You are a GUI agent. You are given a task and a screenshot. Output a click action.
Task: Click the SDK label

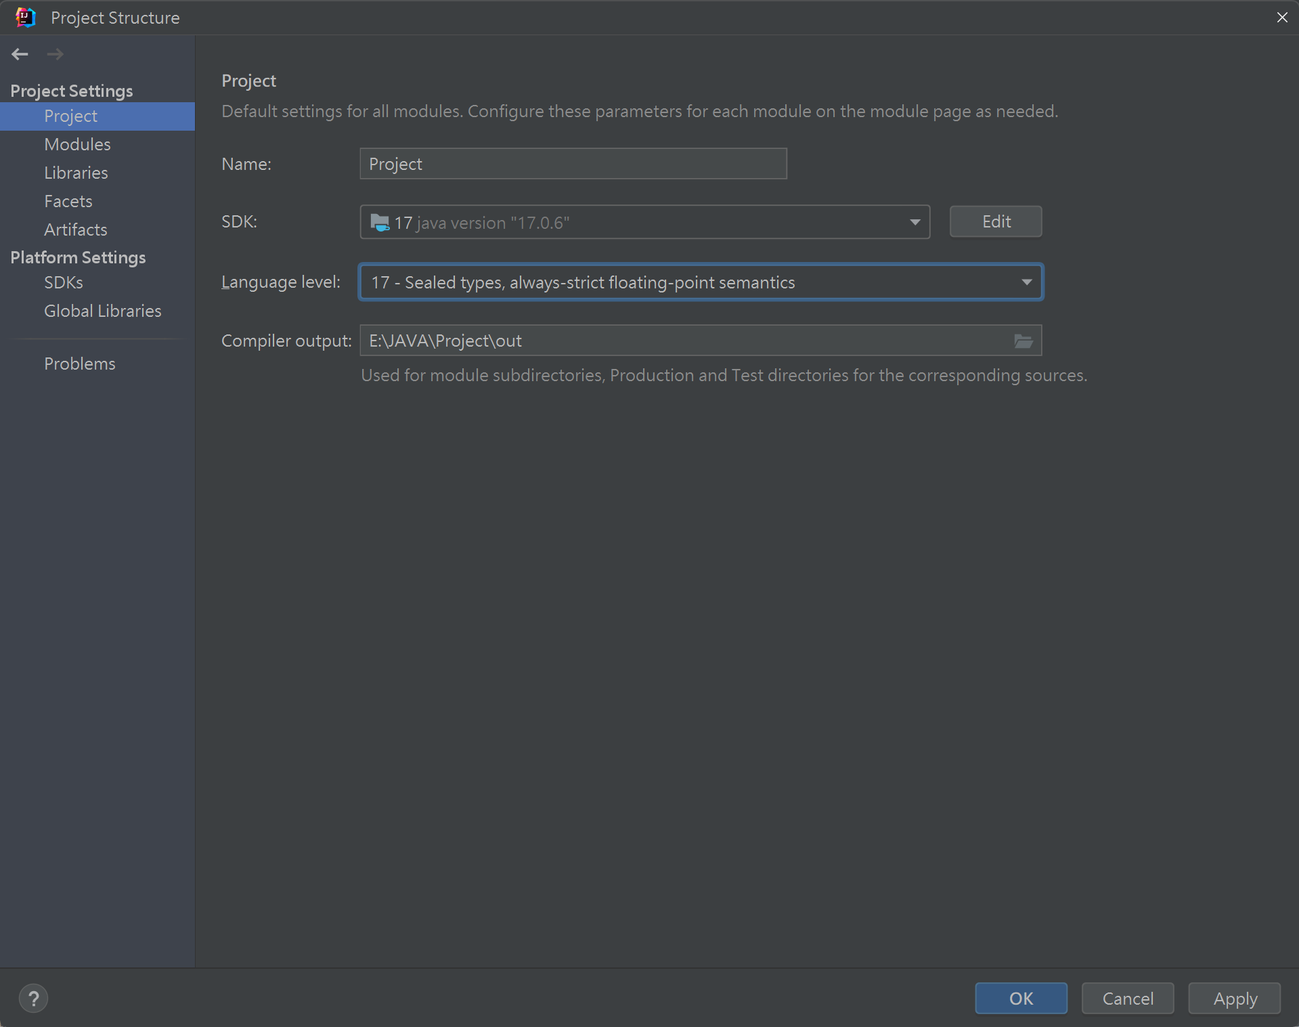(x=239, y=221)
